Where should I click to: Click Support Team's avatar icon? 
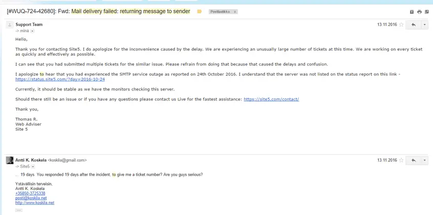pyautogui.click(x=9, y=25)
